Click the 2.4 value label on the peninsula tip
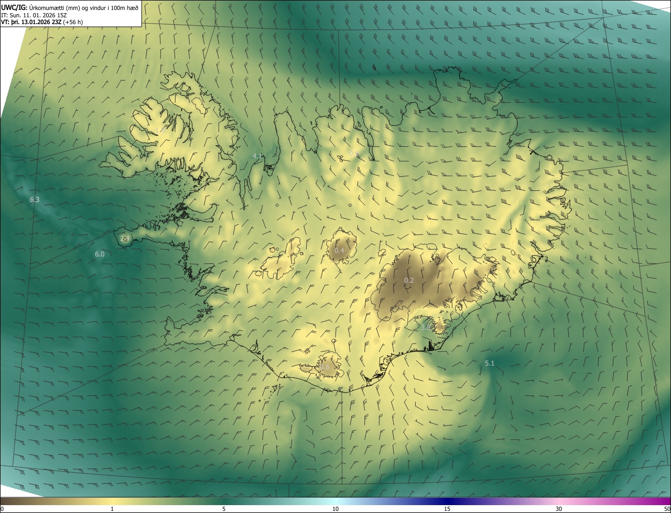This screenshot has height=513, width=671. click(x=125, y=239)
